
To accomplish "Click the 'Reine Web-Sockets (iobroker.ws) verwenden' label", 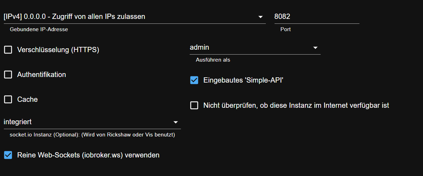I will pos(88,155).
